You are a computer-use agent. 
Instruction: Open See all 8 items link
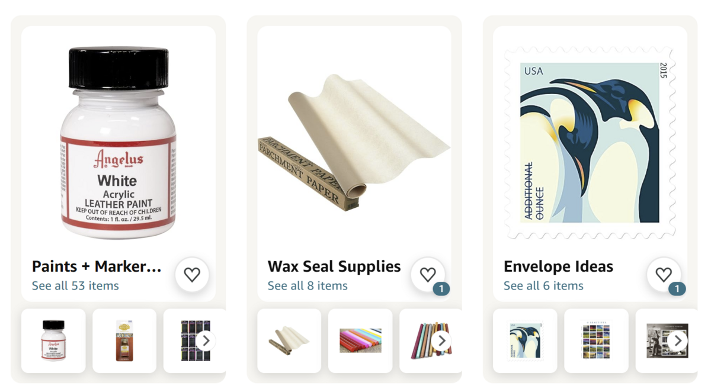point(308,286)
